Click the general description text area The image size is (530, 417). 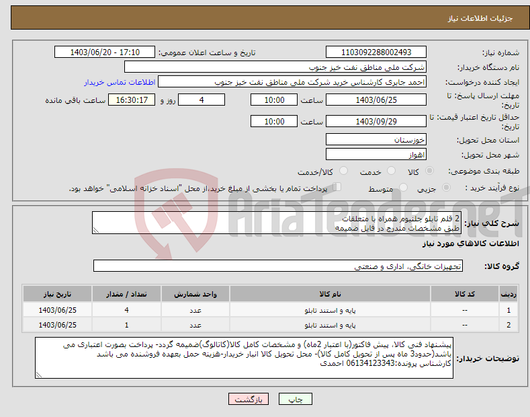277,223
